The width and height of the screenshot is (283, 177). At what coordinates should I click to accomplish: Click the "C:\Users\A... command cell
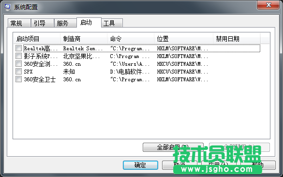tap(130, 64)
